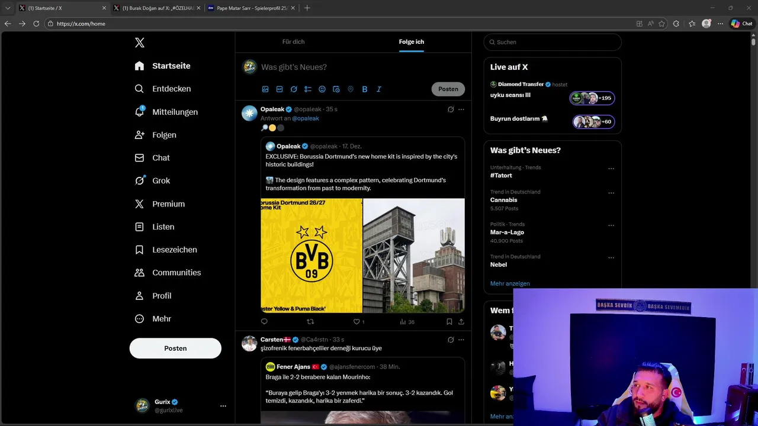
Task: Reply to the Opaleak post
Action: [x=264, y=322]
